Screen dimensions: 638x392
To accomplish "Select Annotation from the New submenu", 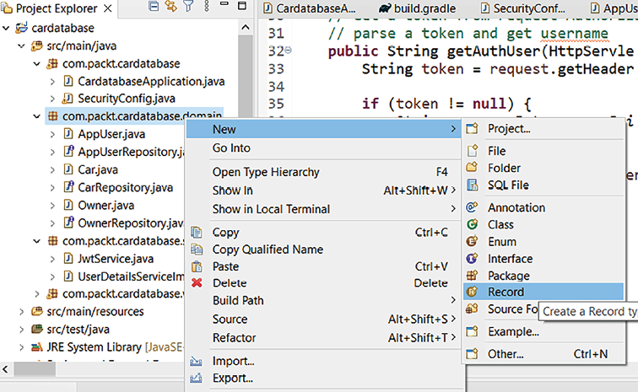I will (516, 207).
